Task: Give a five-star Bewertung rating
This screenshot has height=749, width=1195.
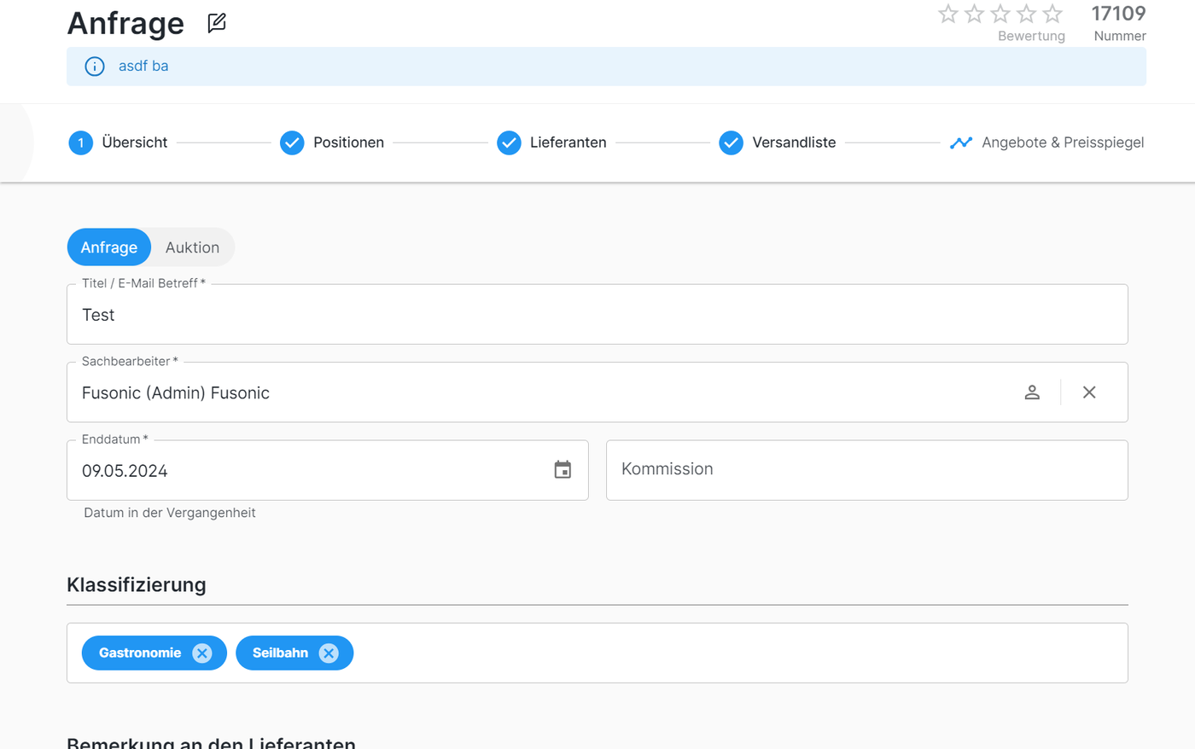Action: pos(1052,14)
